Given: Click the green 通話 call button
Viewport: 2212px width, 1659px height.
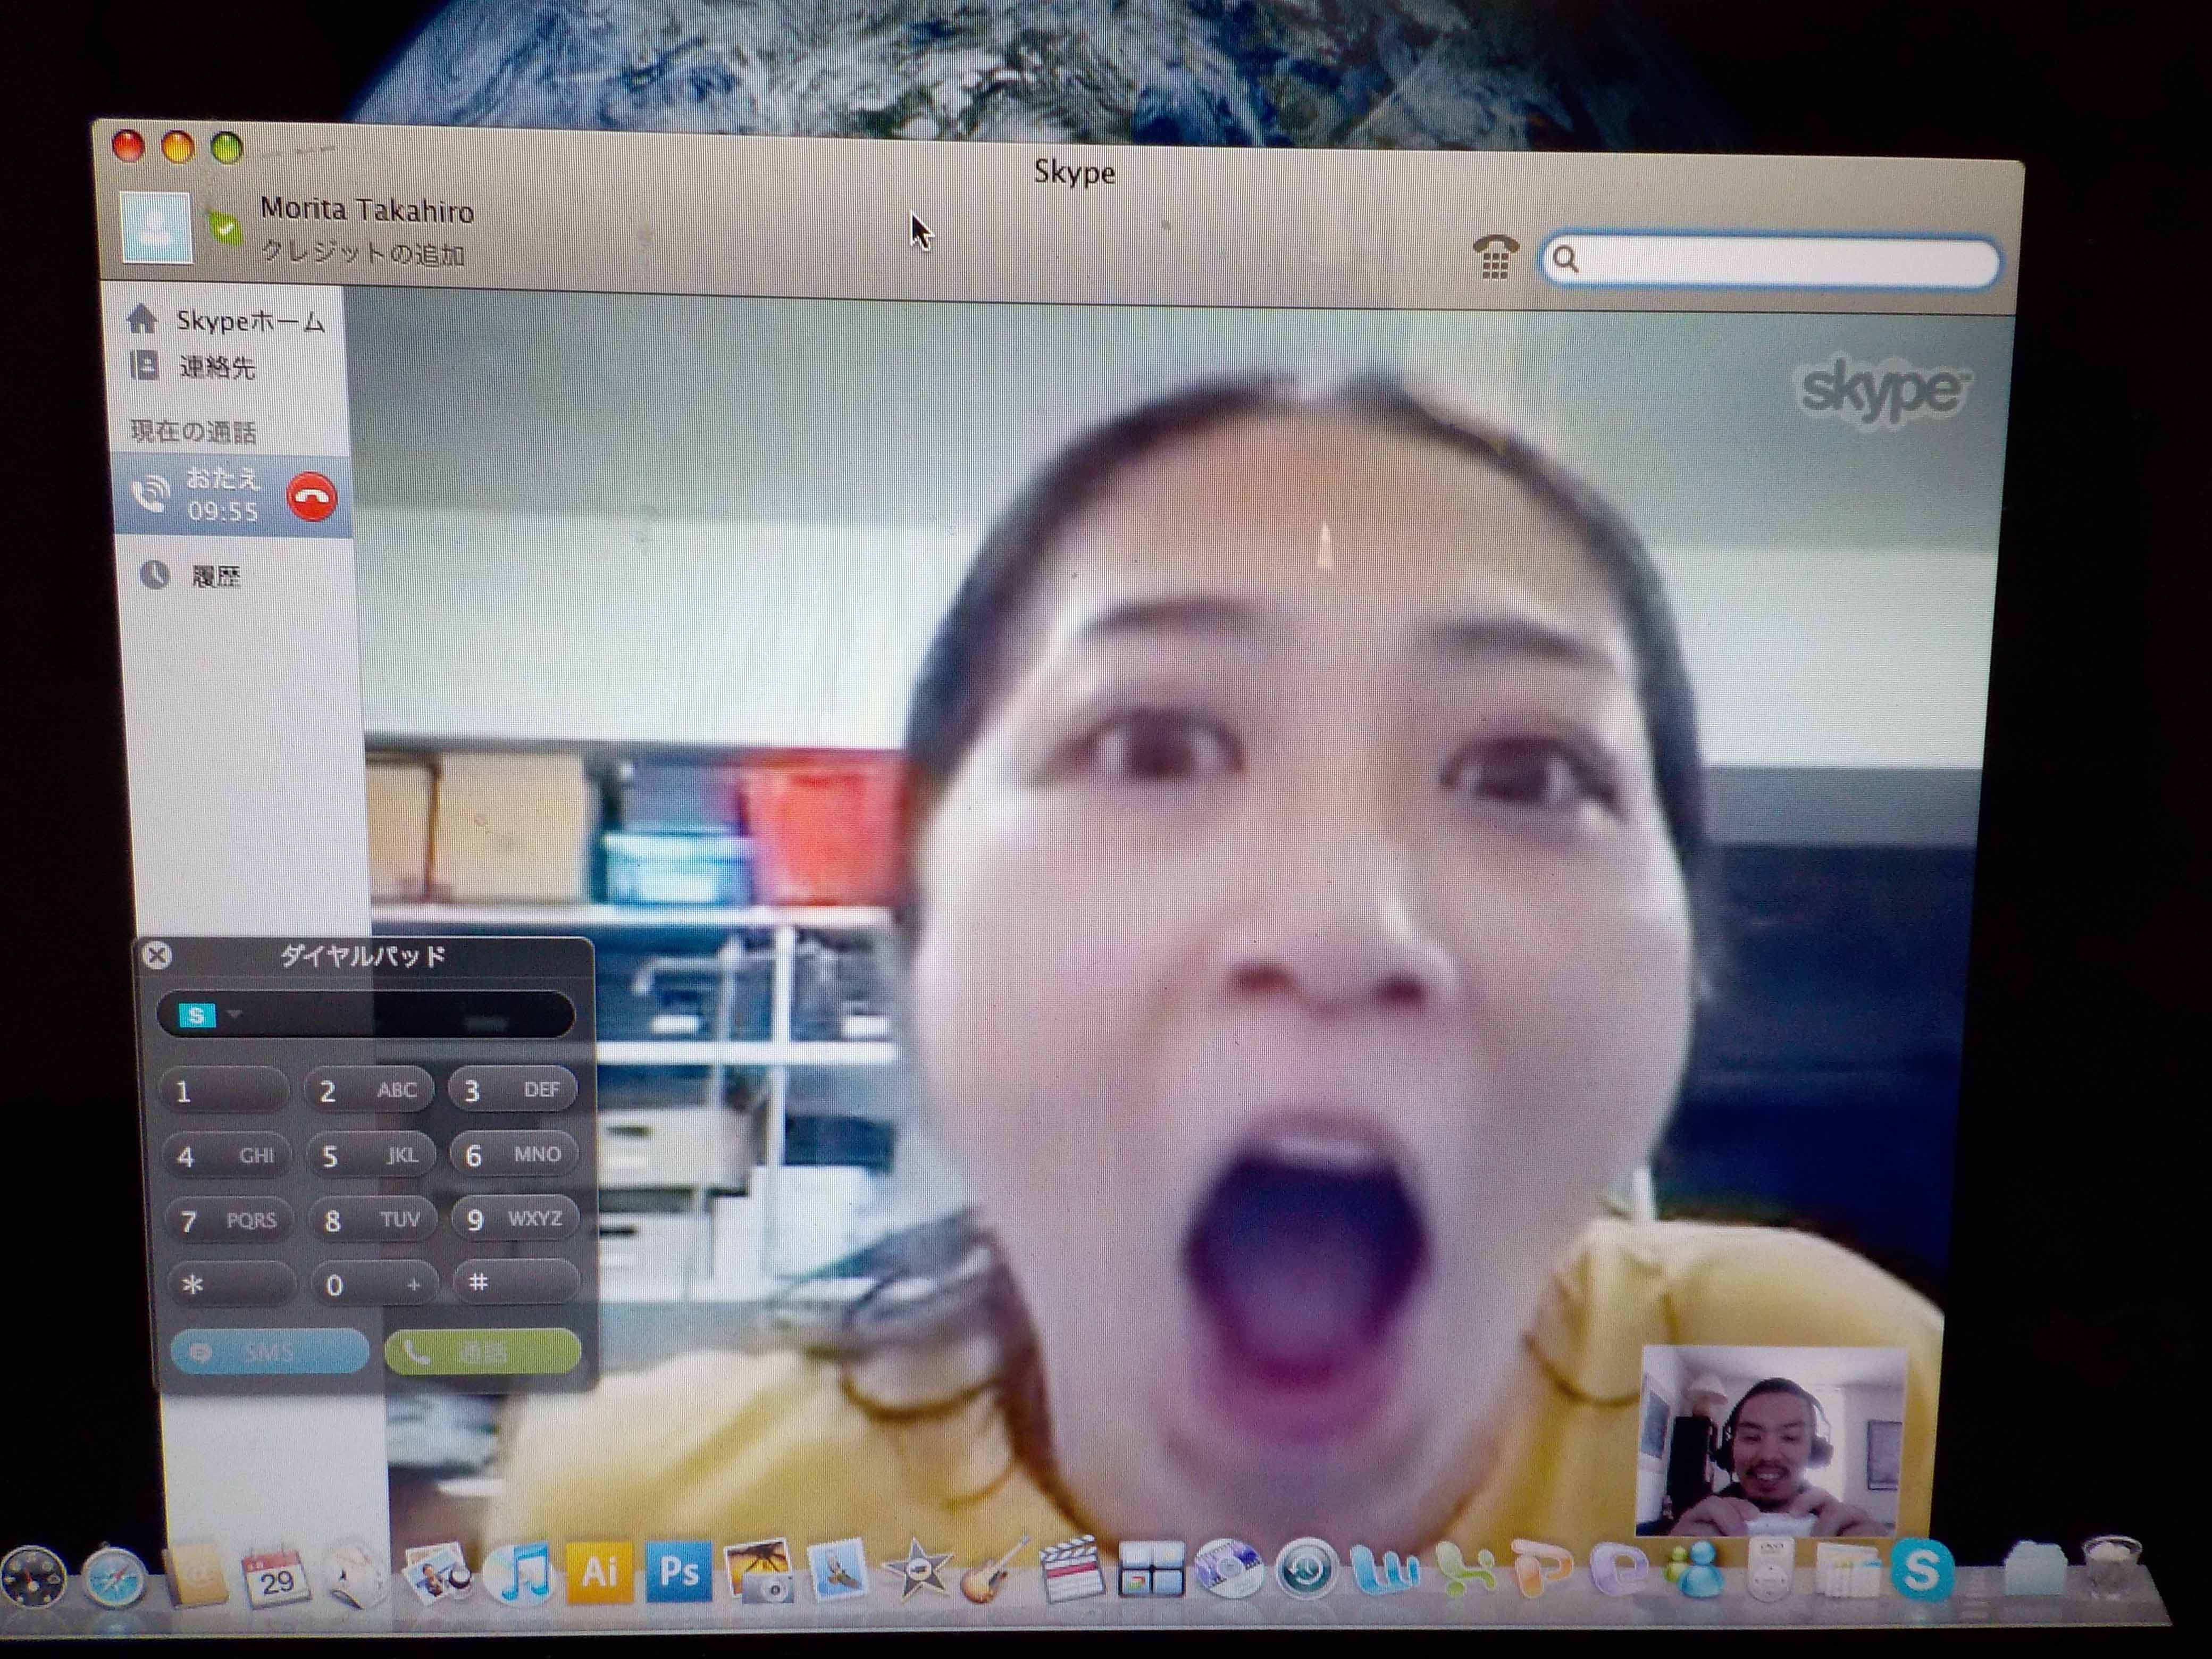Looking at the screenshot, I should 482,1352.
